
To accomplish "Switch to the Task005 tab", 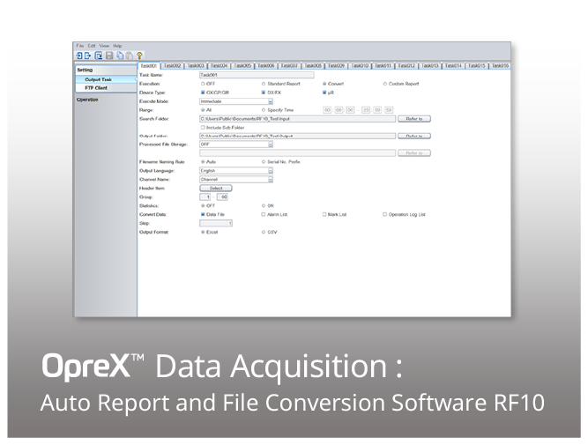I will pos(242,66).
